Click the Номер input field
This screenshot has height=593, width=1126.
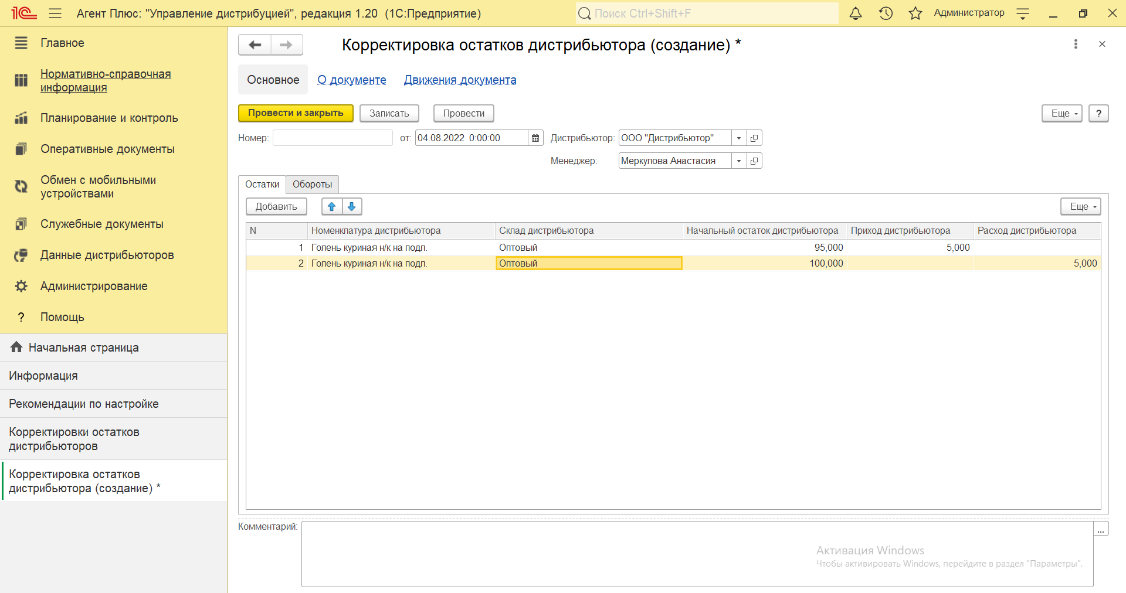[x=333, y=138]
